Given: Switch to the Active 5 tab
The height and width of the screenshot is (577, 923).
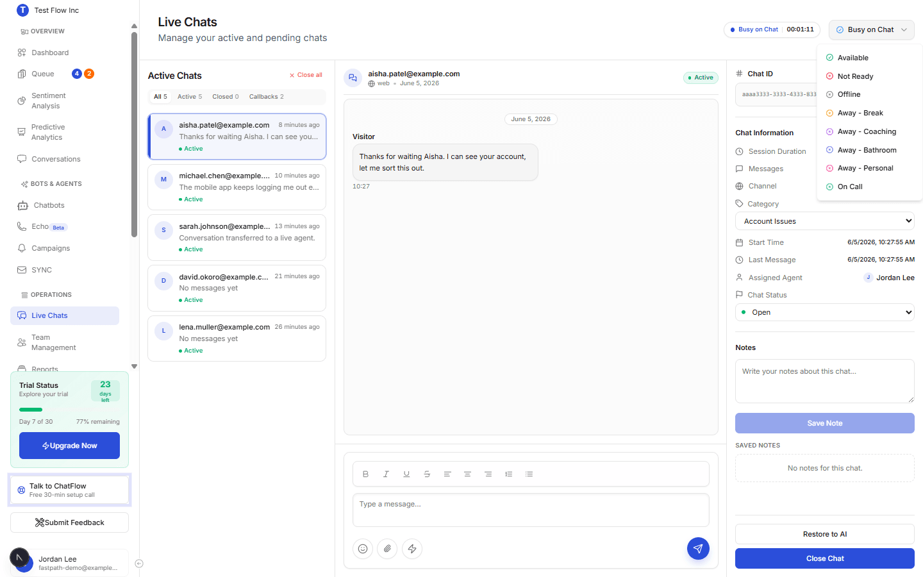Looking at the screenshot, I should (190, 97).
